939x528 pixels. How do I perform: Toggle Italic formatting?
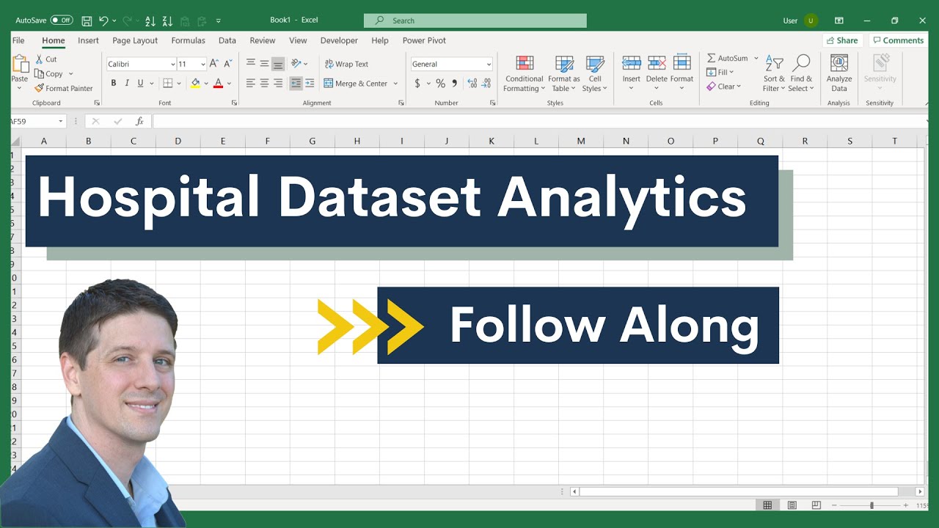[127, 84]
